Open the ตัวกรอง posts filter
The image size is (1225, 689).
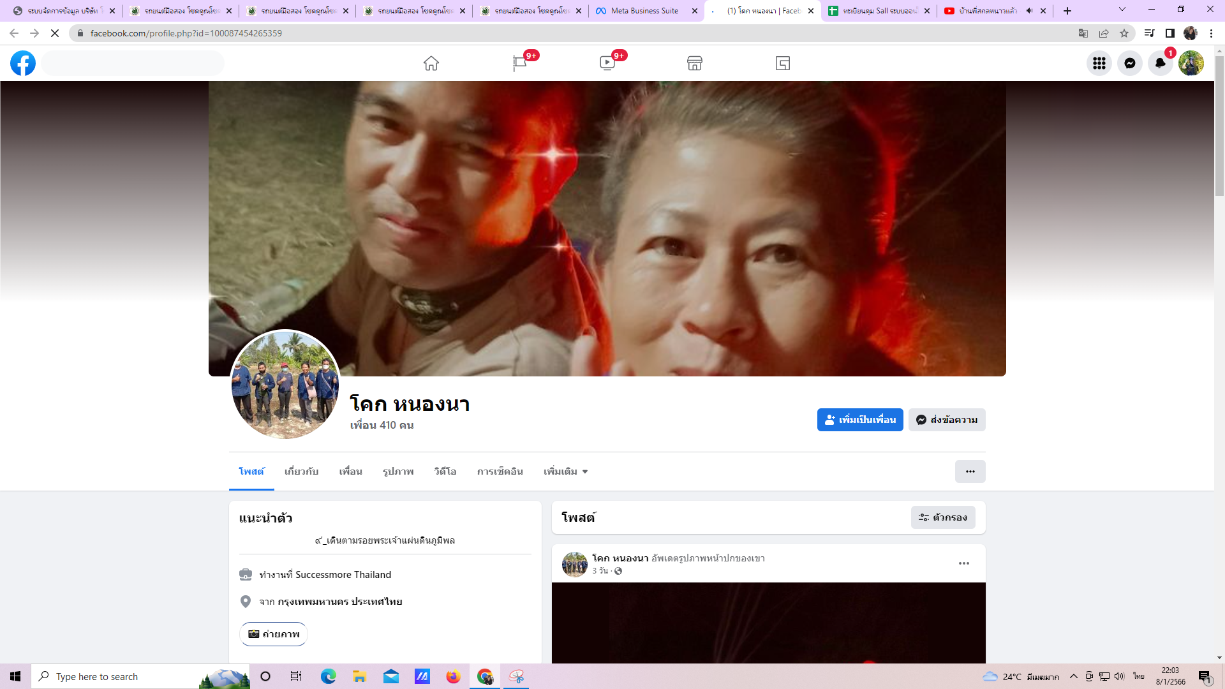(x=943, y=517)
